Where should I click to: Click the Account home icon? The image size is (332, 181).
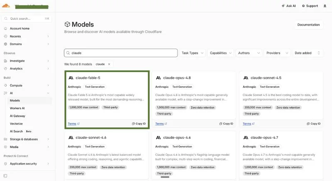(x=5, y=29)
